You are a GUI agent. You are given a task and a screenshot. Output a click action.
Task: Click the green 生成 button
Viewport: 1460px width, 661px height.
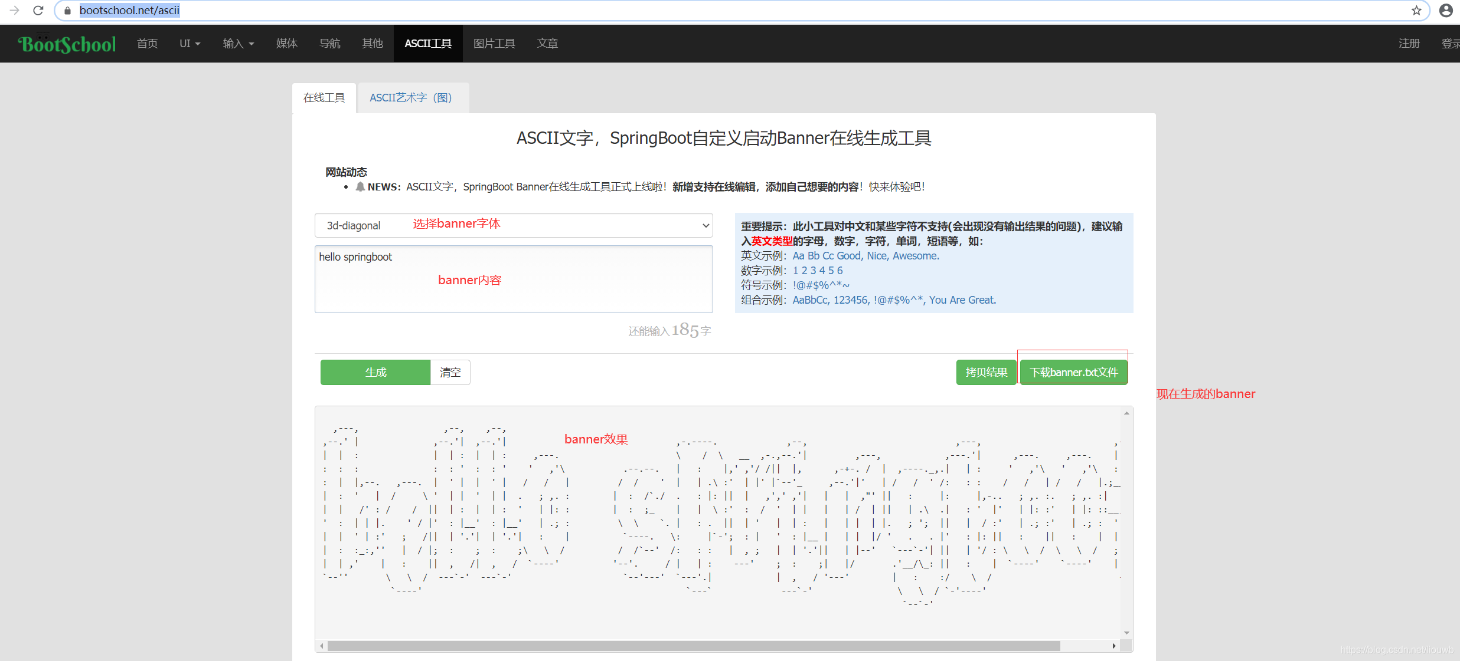click(375, 372)
